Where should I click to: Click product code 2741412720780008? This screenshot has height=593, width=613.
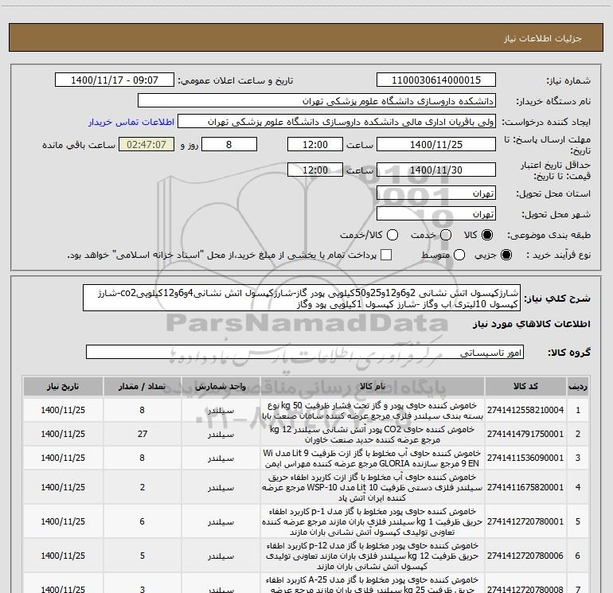[525, 589]
